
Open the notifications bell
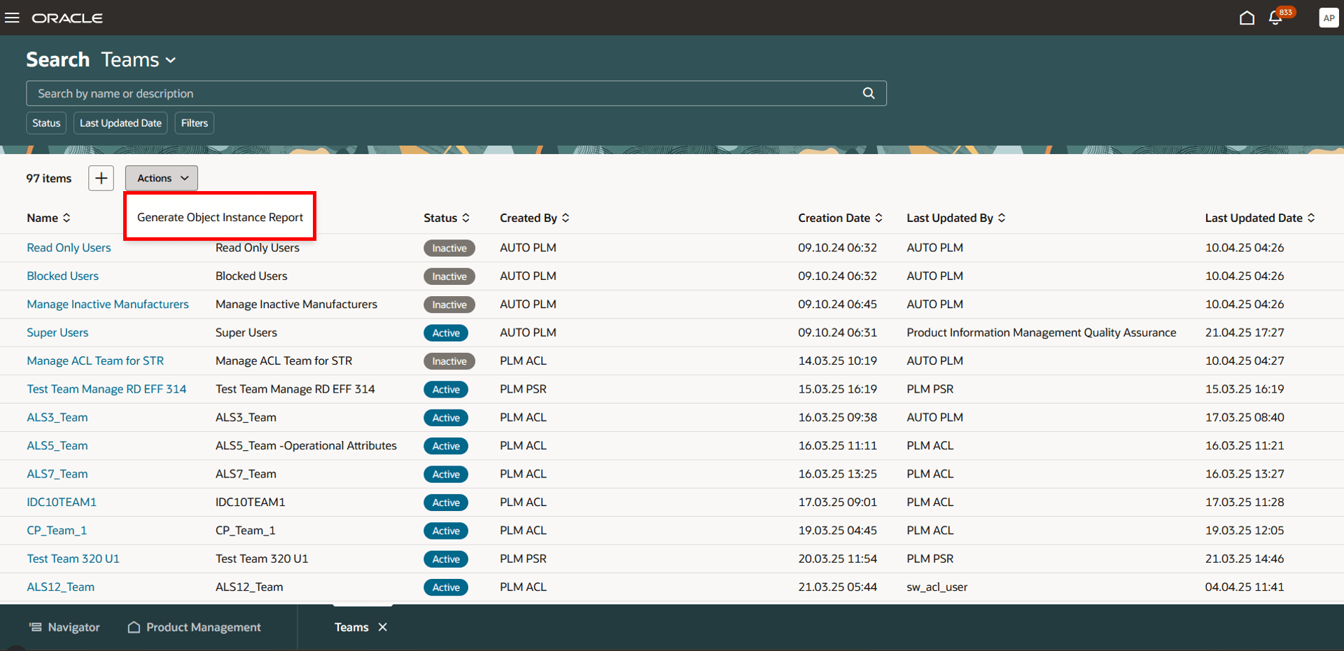tap(1275, 17)
